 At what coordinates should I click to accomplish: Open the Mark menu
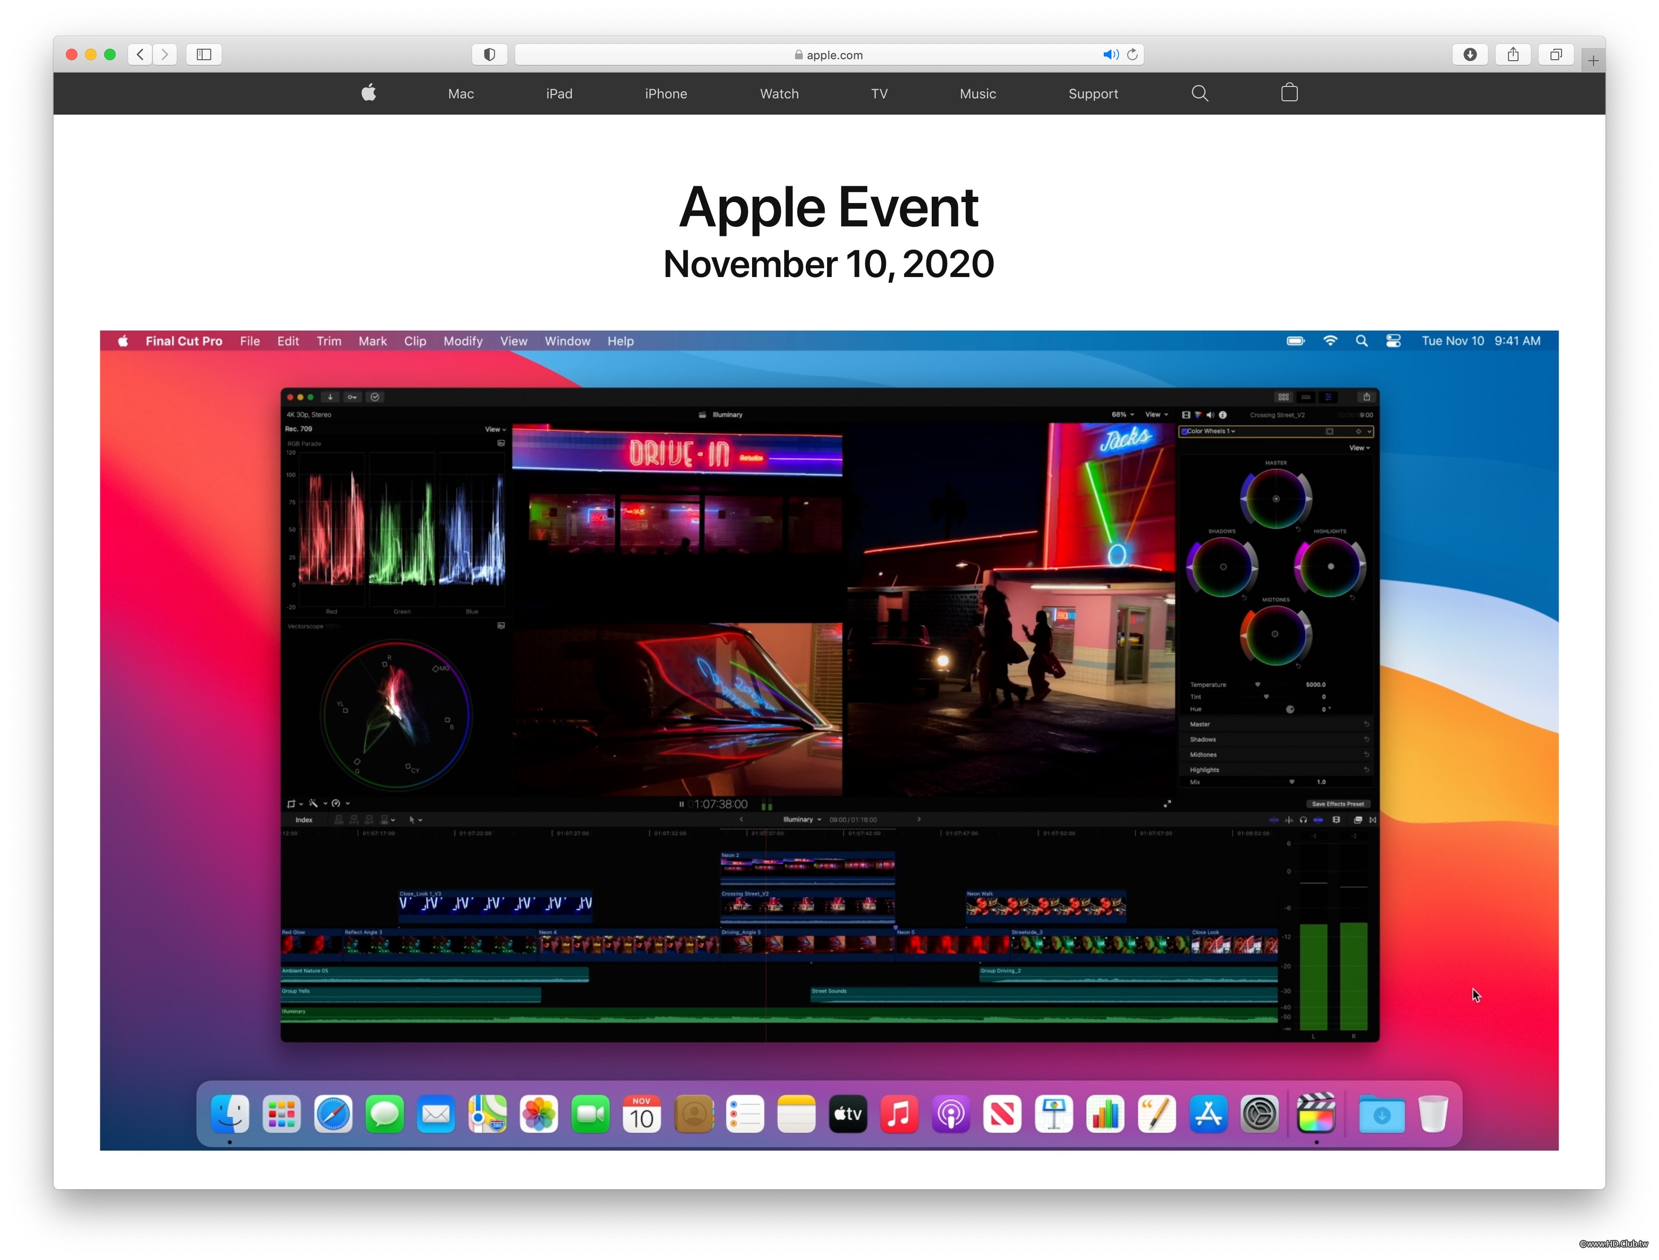pyautogui.click(x=372, y=341)
